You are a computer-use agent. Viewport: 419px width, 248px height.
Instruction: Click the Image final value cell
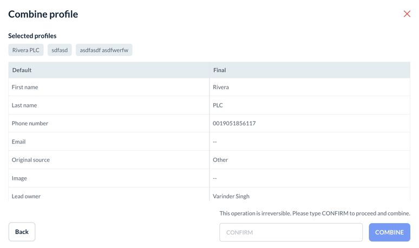215,178
